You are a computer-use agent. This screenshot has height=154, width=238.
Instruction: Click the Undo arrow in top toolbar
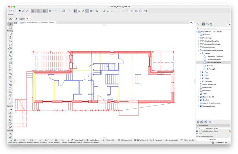[10, 11]
